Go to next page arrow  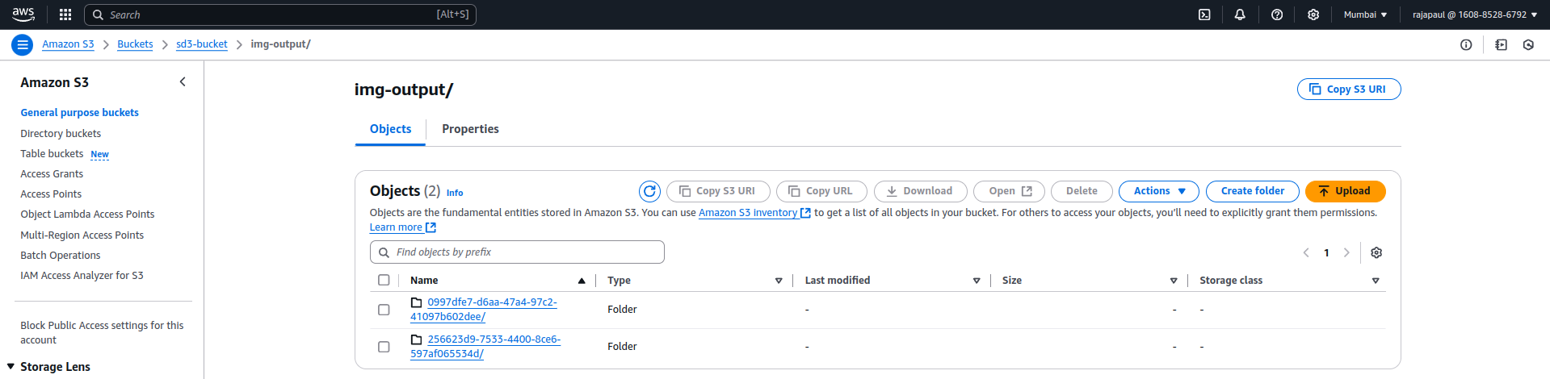point(1346,252)
